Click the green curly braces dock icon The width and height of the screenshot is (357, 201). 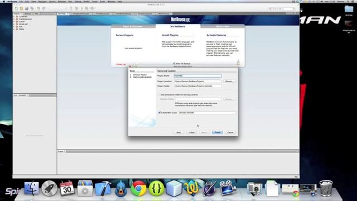point(156,188)
